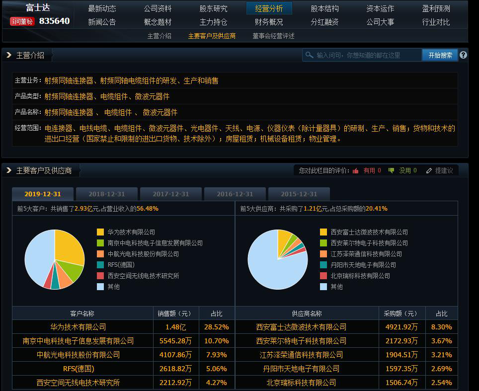Click the 28.52% share cell

coord(217,327)
